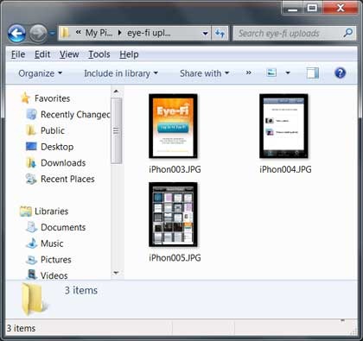Click the blue Help question mark icon

[340, 73]
